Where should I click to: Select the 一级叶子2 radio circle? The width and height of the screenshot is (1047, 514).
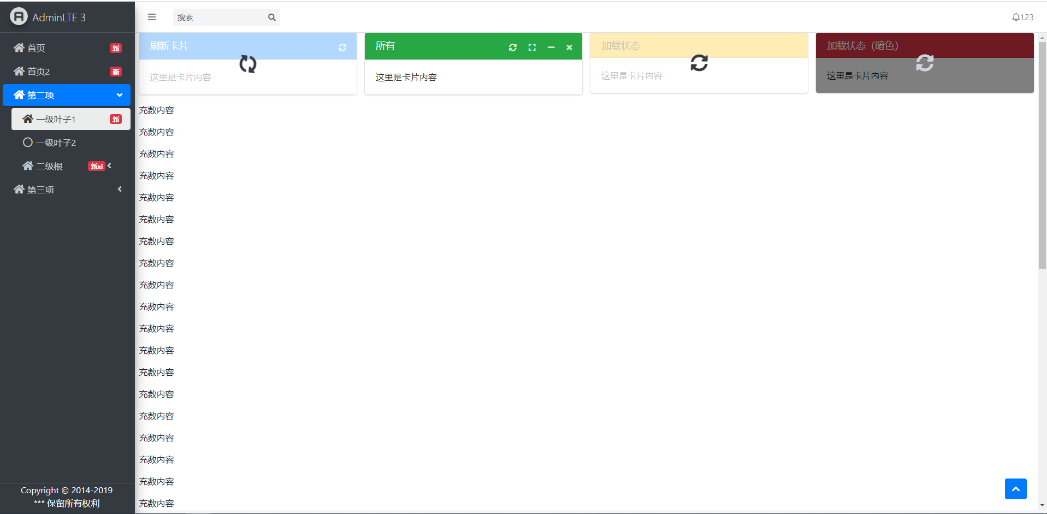[27, 142]
